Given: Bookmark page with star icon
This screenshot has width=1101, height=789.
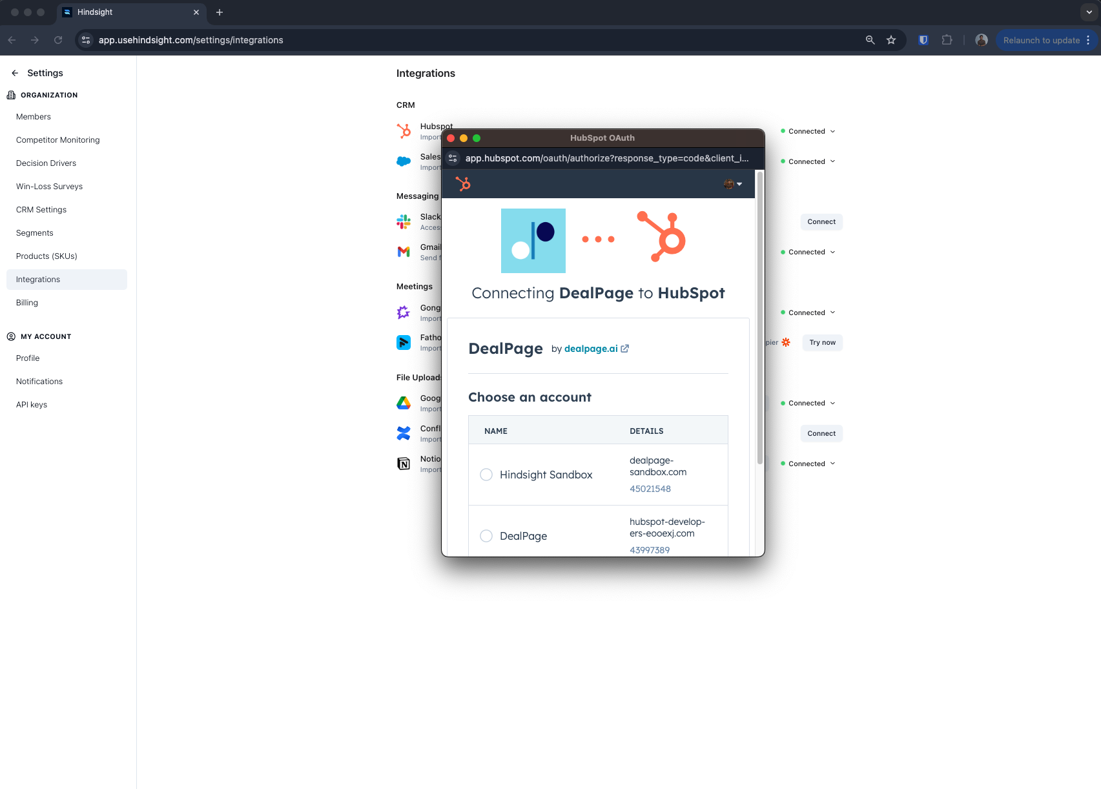Looking at the screenshot, I should [891, 40].
